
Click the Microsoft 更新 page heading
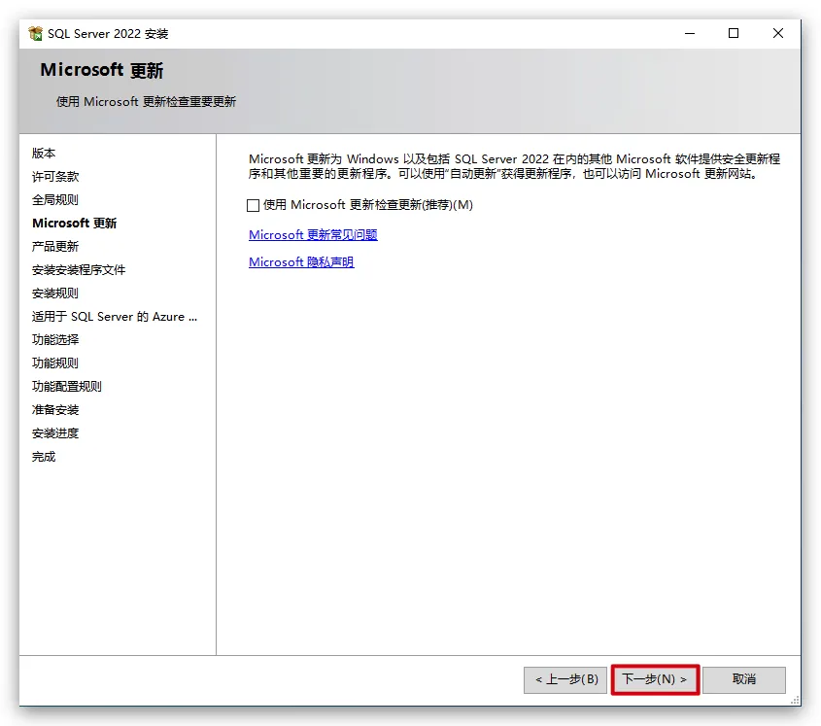click(102, 70)
